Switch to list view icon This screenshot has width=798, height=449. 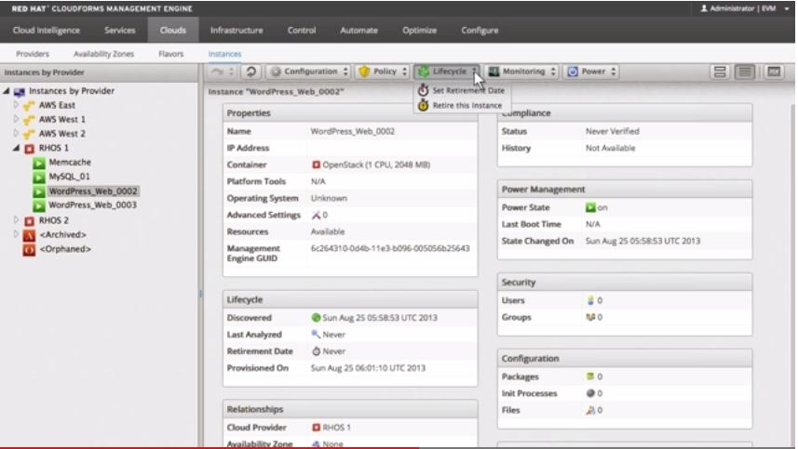745,73
